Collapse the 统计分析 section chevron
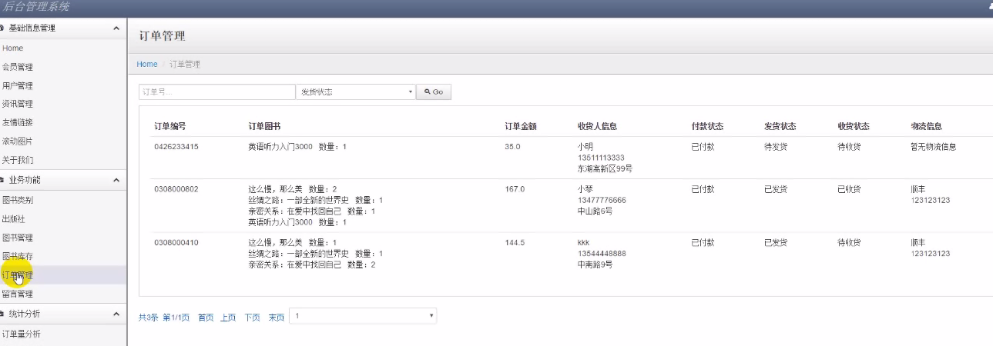This screenshot has height=346, width=993. point(116,314)
